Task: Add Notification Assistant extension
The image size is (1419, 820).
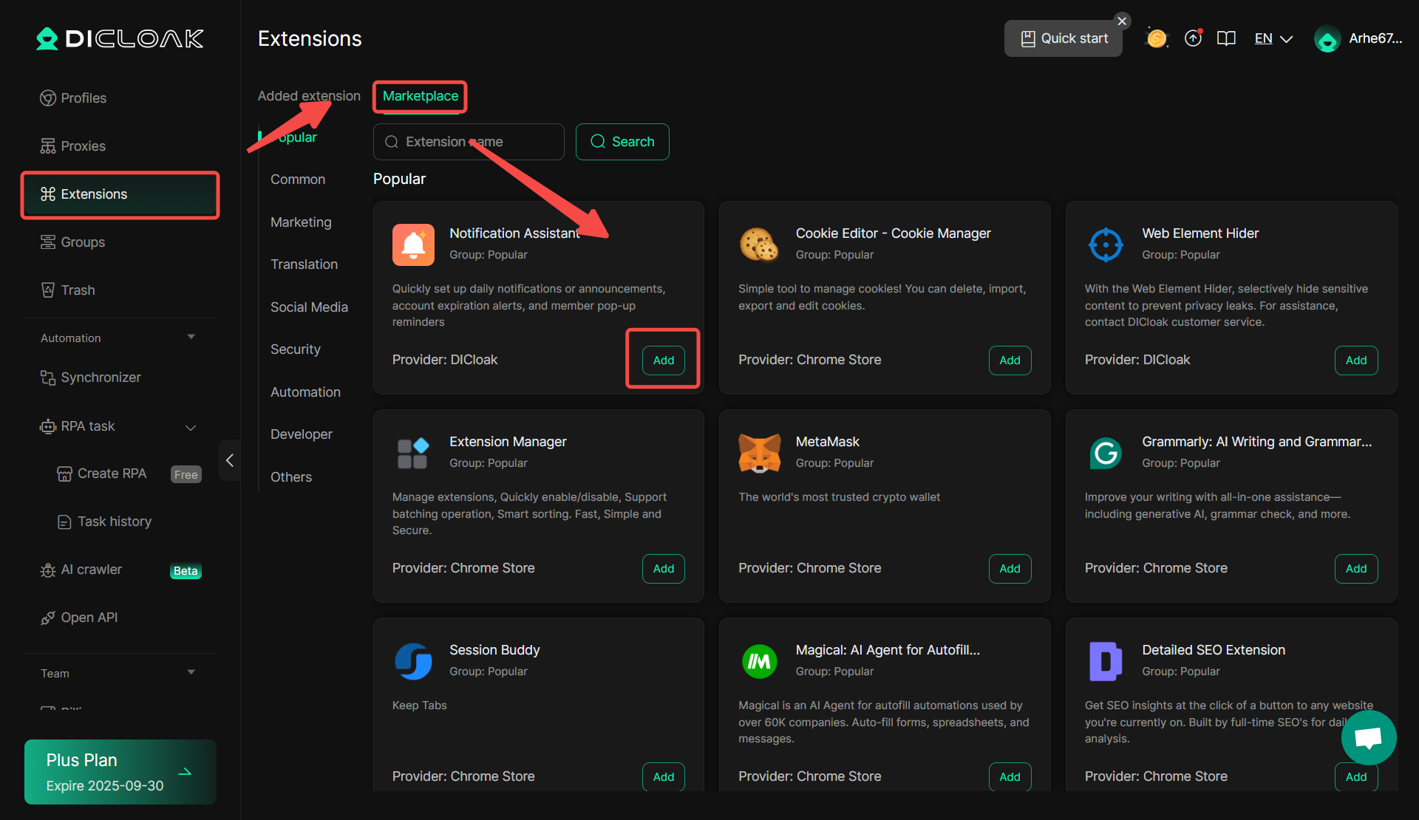Action: tap(663, 360)
